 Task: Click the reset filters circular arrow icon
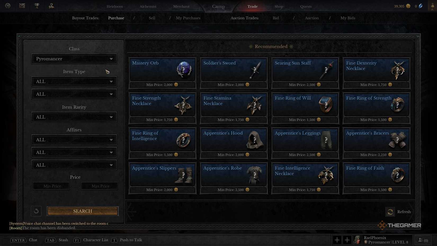tap(36, 211)
